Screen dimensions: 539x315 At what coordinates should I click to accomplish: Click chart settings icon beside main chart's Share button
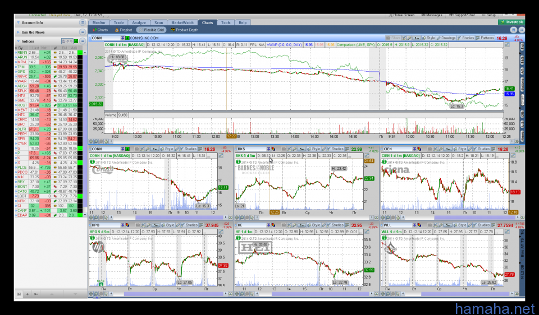(x=404, y=38)
